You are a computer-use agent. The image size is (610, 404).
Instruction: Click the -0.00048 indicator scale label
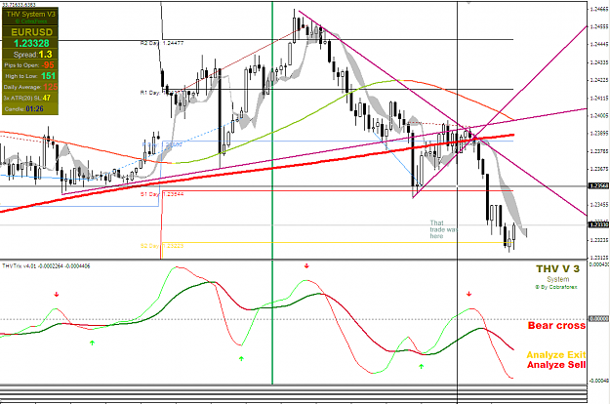[x=599, y=381]
